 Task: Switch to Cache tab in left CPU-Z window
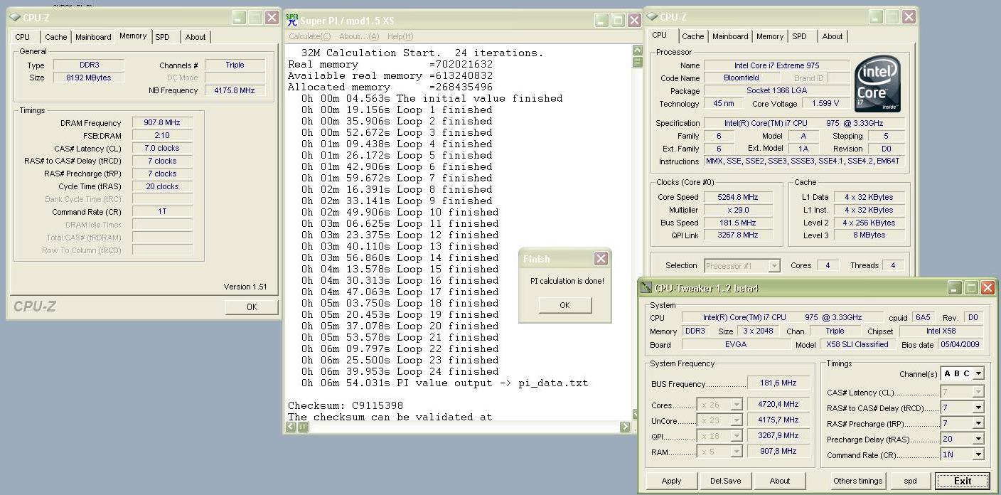pos(56,37)
